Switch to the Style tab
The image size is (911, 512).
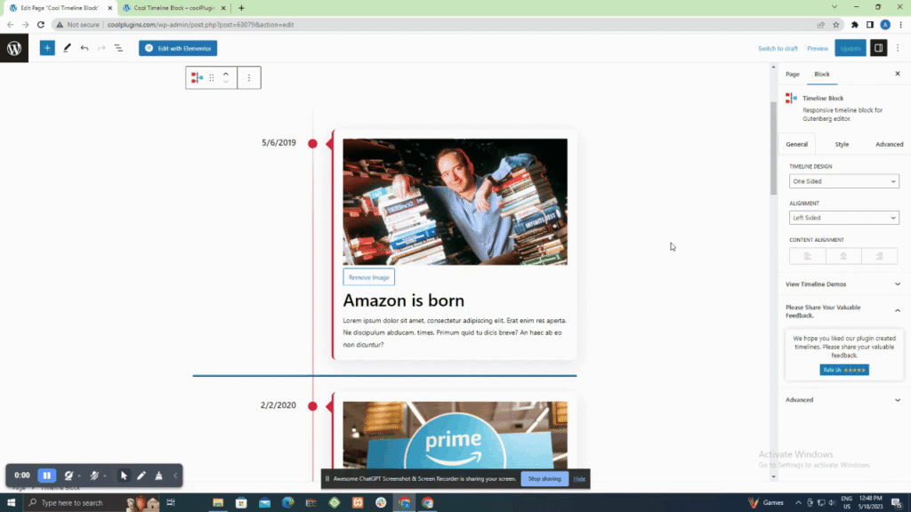[x=842, y=144]
